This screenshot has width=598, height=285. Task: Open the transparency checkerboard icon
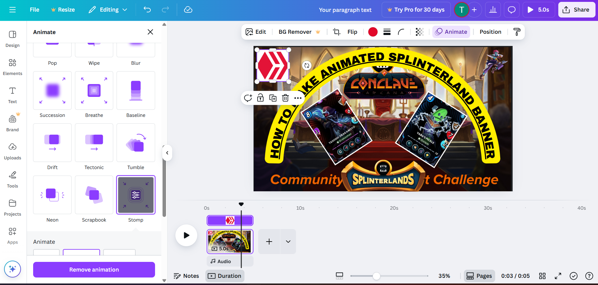(420, 32)
